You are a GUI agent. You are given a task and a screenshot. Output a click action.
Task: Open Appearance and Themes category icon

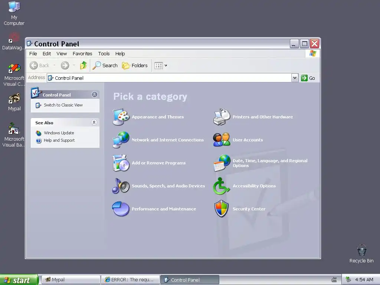tap(121, 117)
